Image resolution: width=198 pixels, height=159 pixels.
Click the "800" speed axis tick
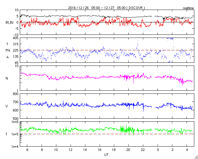16,94
